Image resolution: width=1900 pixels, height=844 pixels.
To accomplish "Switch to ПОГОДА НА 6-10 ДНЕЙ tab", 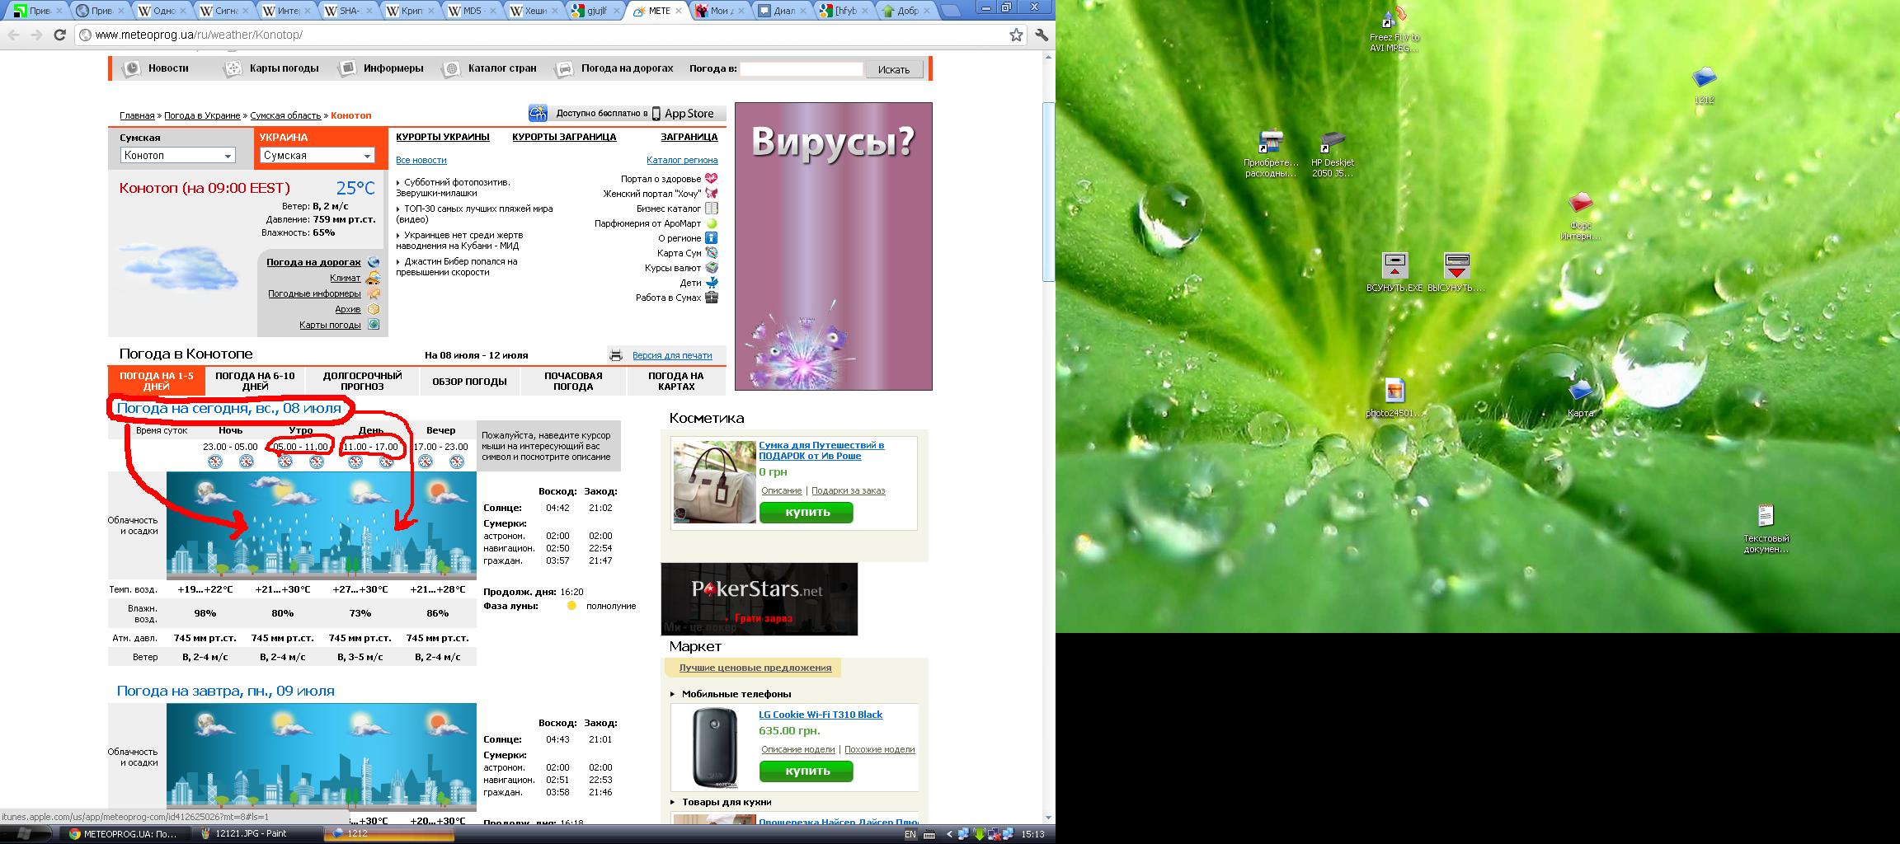I will [255, 381].
